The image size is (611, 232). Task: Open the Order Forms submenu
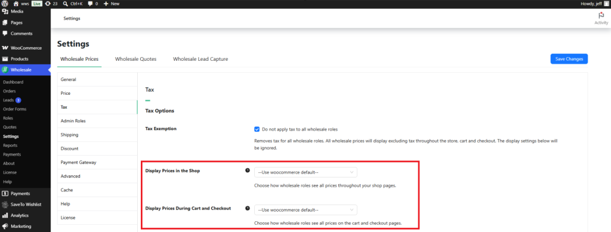point(14,109)
